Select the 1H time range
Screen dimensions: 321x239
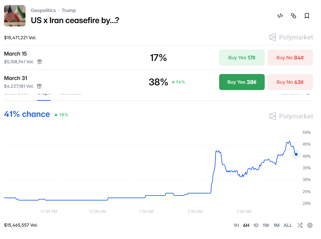coord(236,225)
